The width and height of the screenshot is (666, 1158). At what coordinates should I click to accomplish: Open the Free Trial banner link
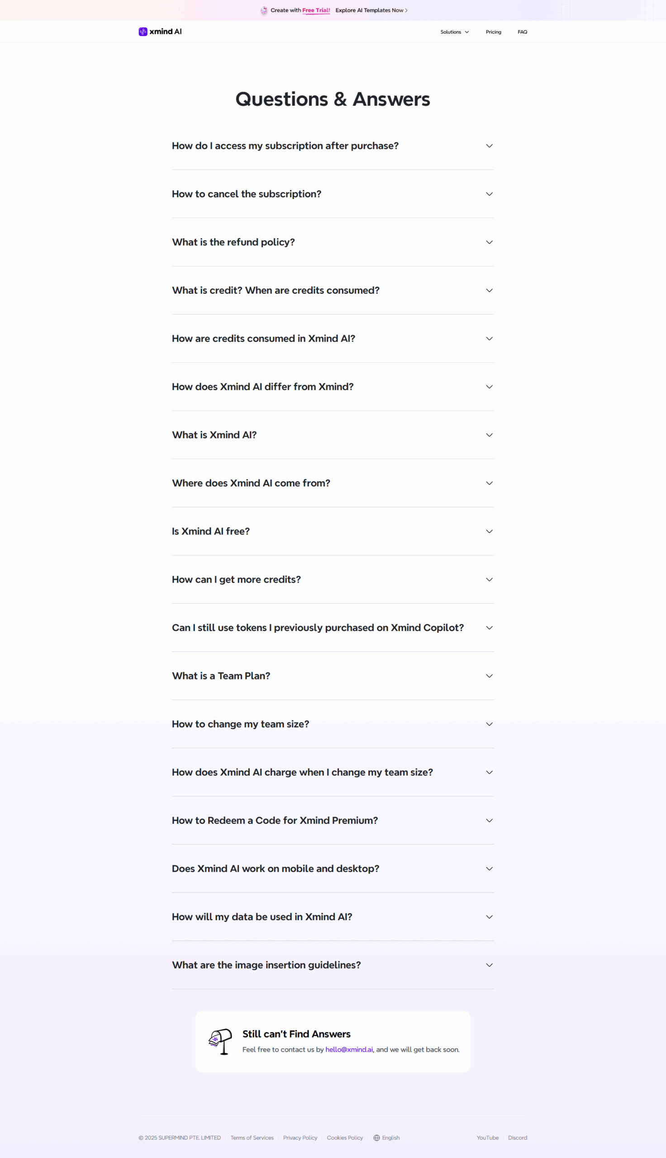point(316,10)
